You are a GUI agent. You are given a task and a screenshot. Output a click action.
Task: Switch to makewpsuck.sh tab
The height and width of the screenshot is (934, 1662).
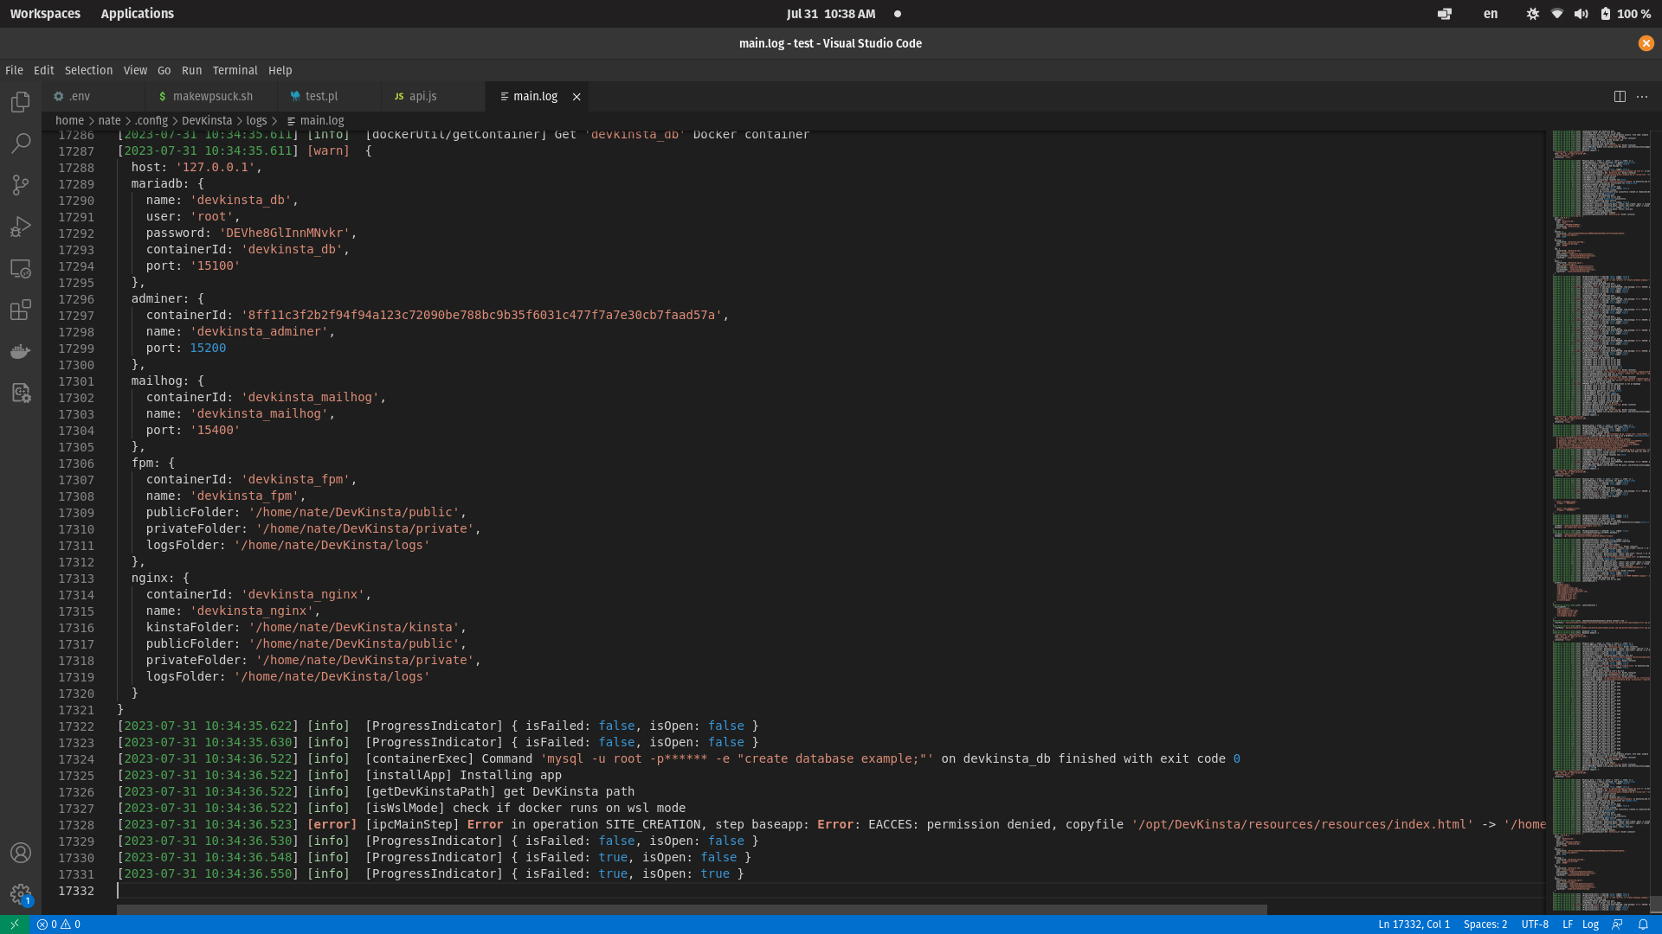point(212,97)
